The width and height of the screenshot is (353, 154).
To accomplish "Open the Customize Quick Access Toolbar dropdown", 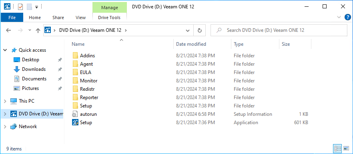I will 36,7.
